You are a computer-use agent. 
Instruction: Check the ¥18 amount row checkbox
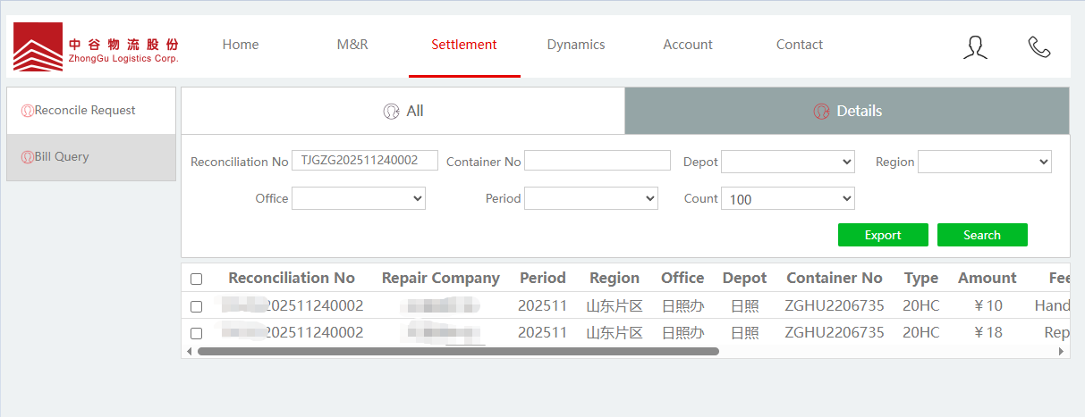pyautogui.click(x=197, y=333)
